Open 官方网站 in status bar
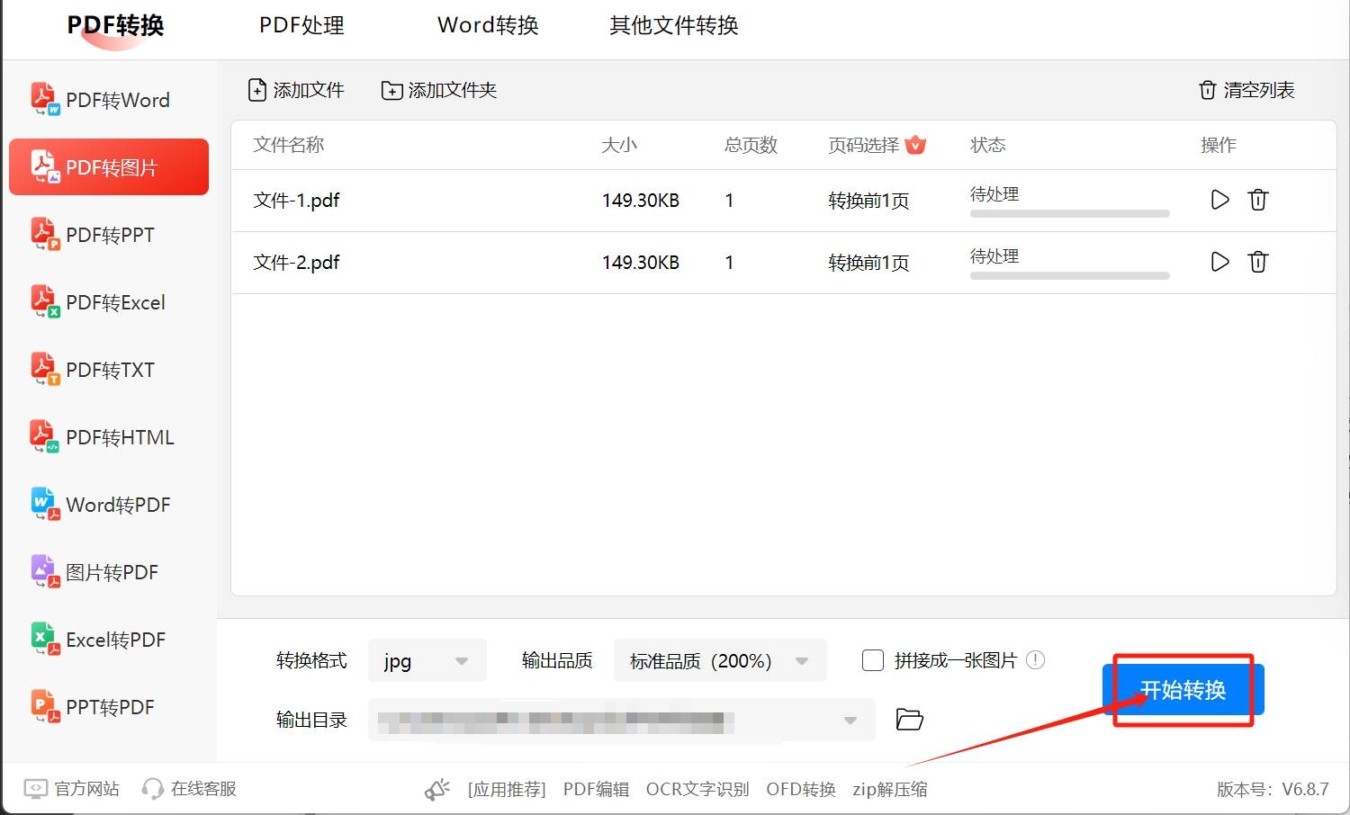This screenshot has height=815, width=1350. [71, 789]
